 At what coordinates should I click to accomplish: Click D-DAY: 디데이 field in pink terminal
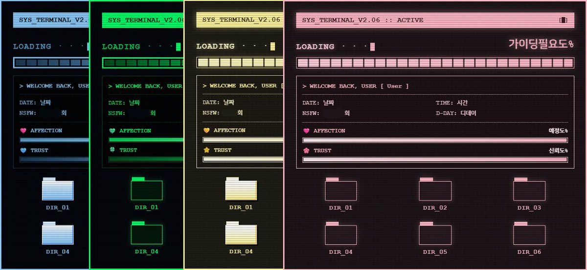[x=456, y=113]
